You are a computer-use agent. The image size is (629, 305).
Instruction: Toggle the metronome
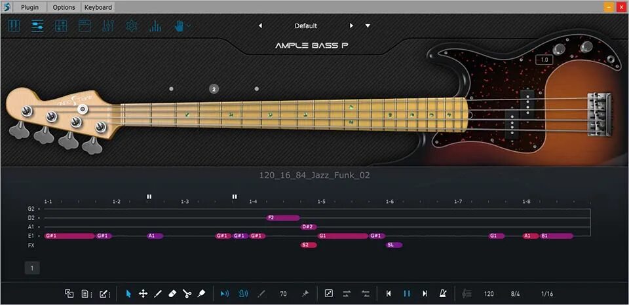pyautogui.click(x=443, y=294)
